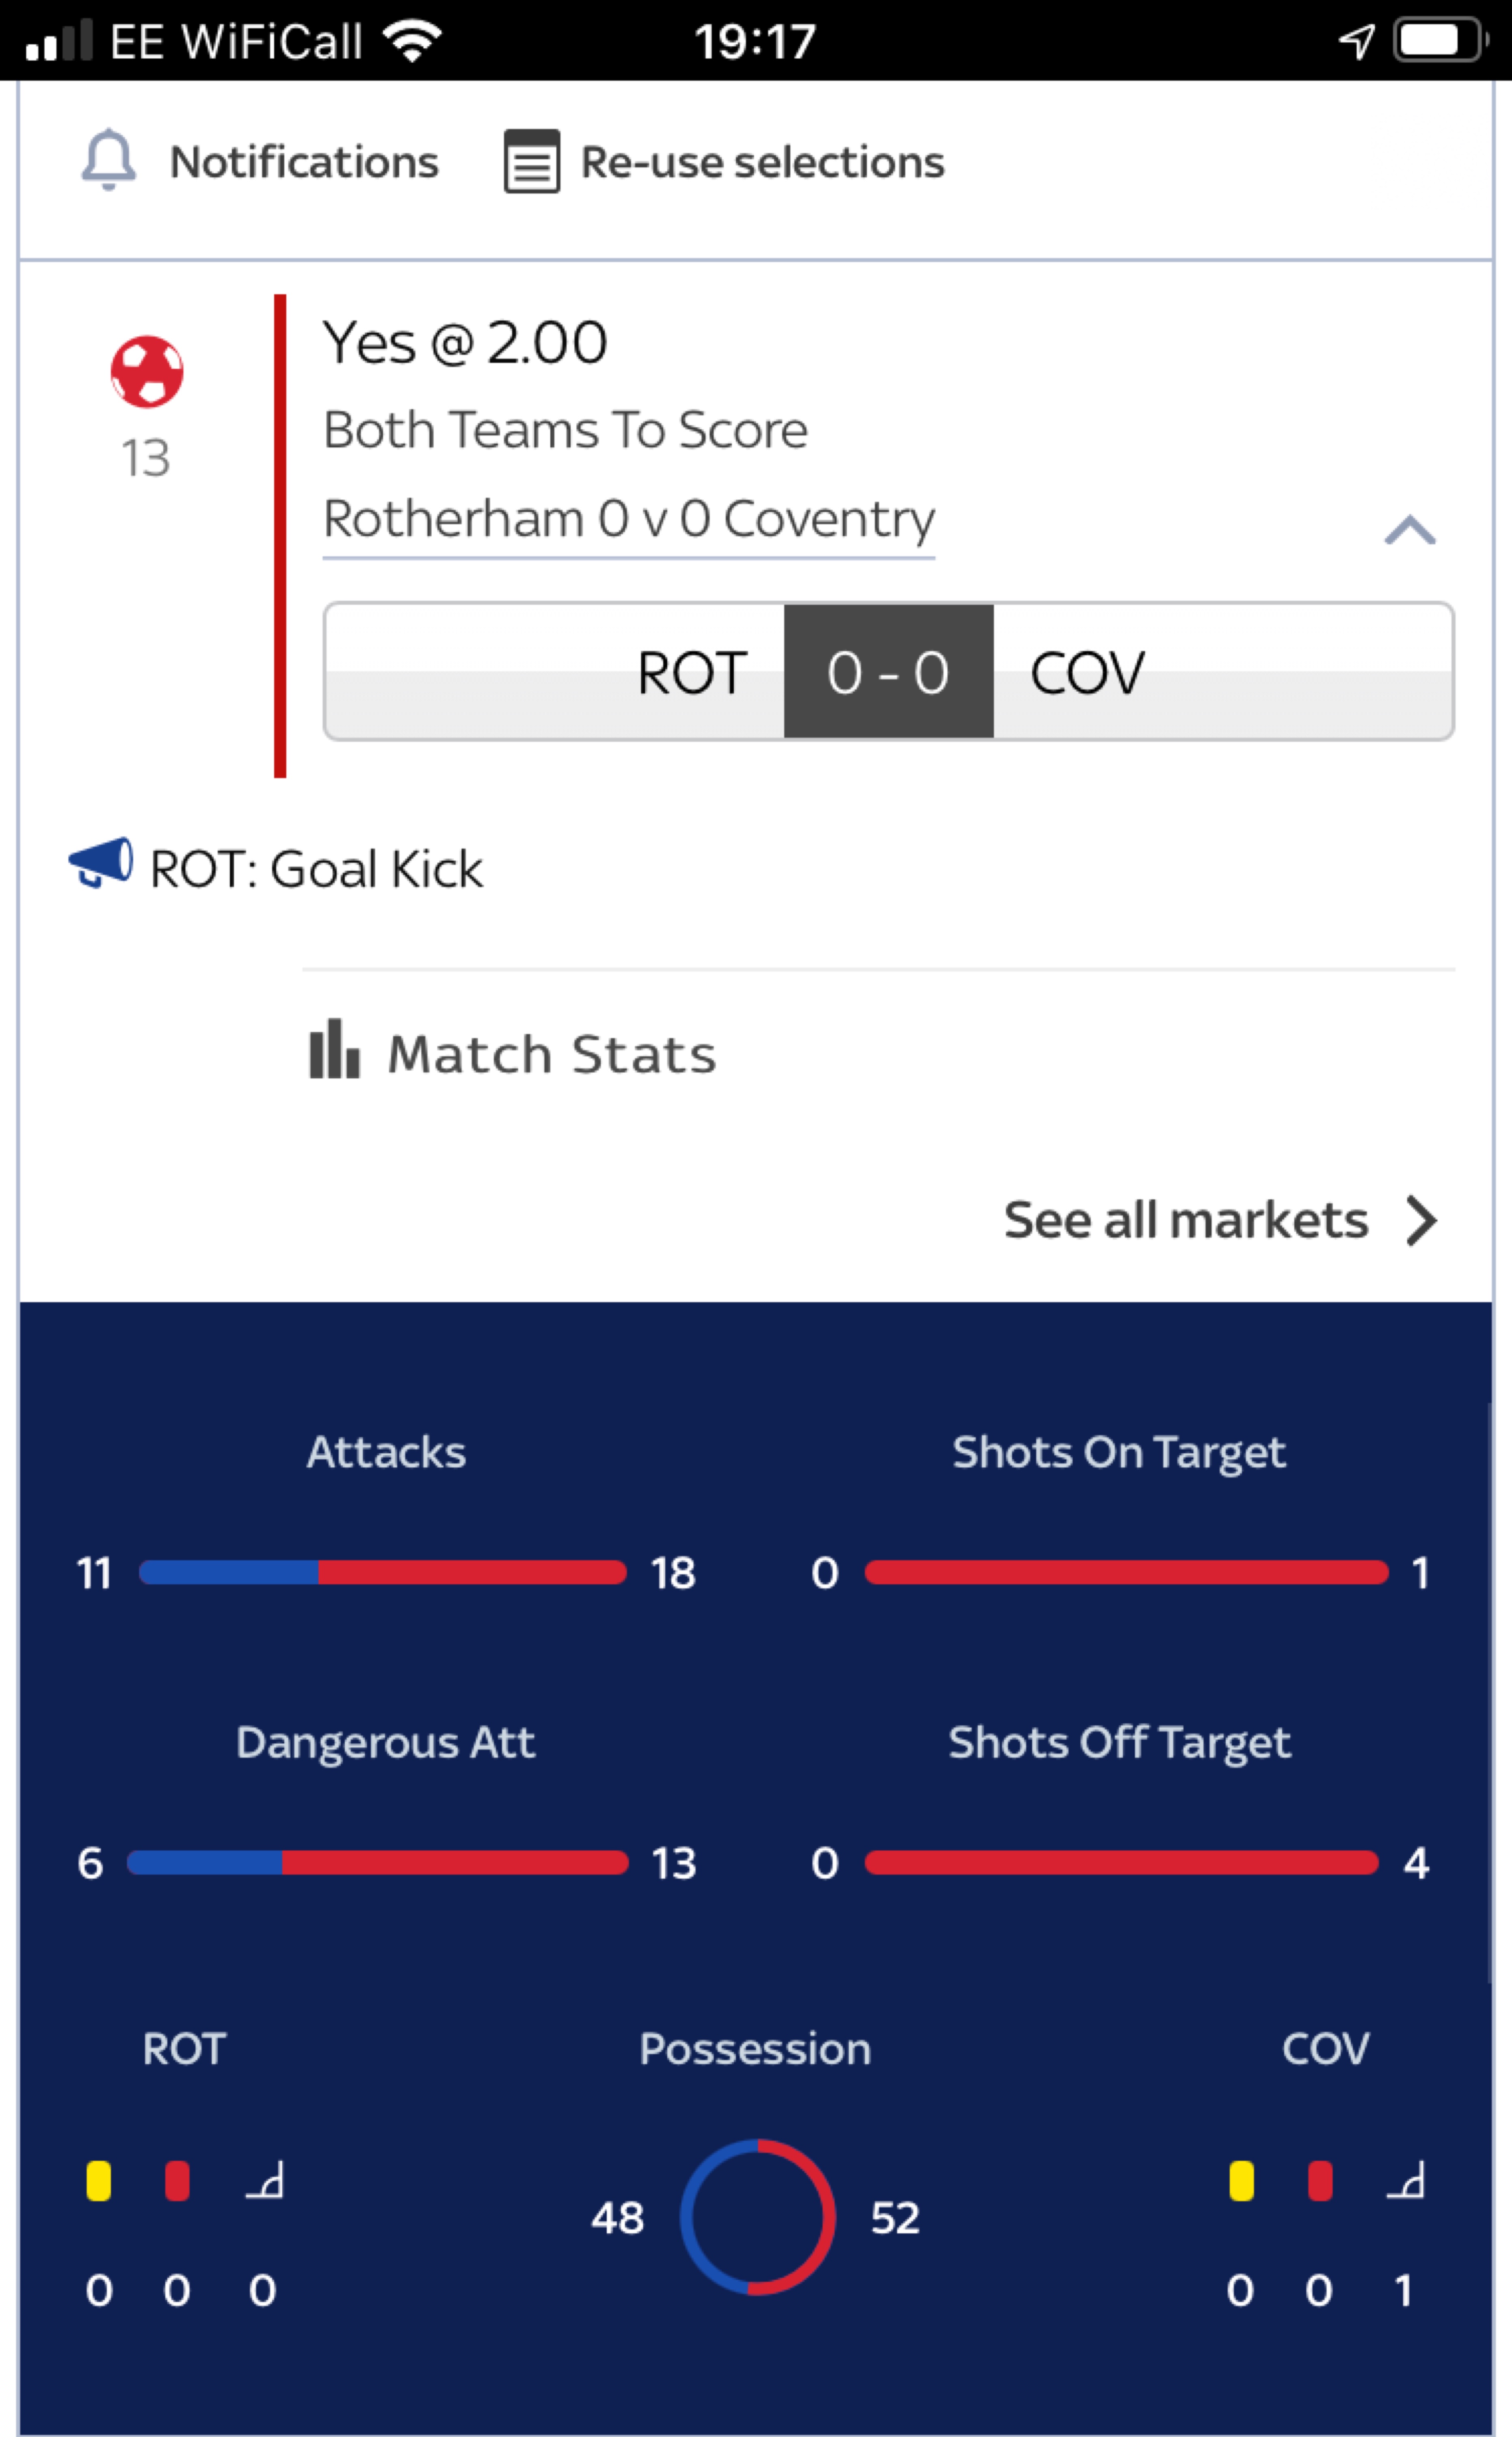Tap the Possession donut chart

tap(757, 2217)
